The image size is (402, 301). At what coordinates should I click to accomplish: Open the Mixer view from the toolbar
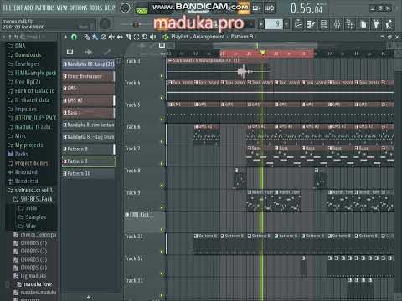[337, 24]
